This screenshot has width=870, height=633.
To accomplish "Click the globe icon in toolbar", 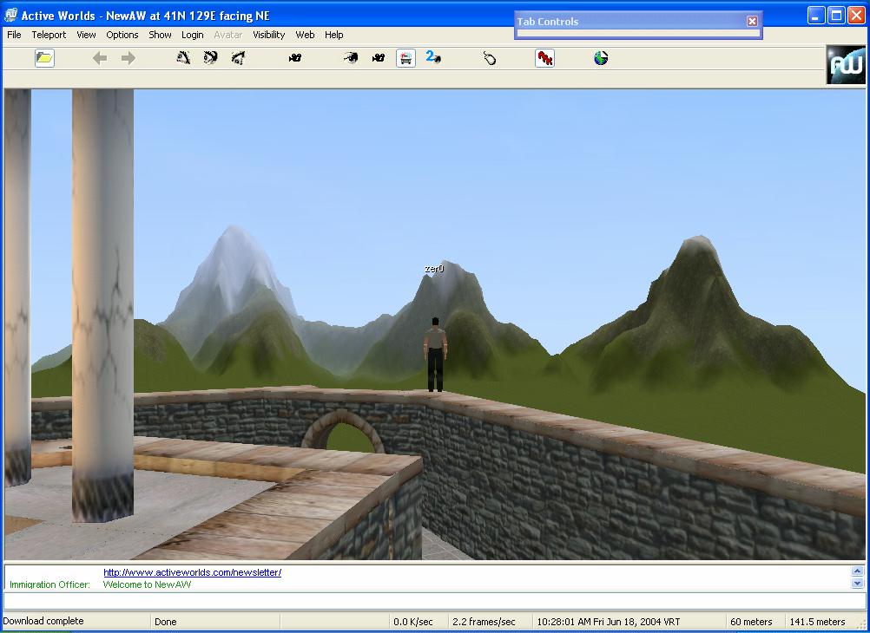I will [601, 58].
